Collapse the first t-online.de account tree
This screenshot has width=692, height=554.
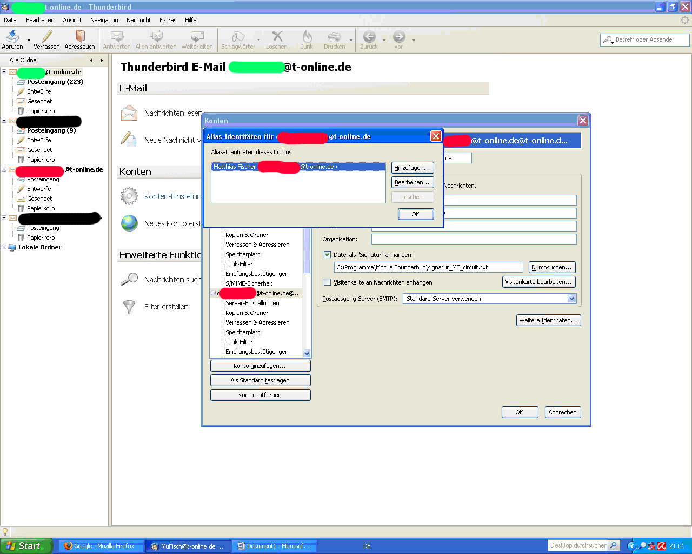pos(4,71)
